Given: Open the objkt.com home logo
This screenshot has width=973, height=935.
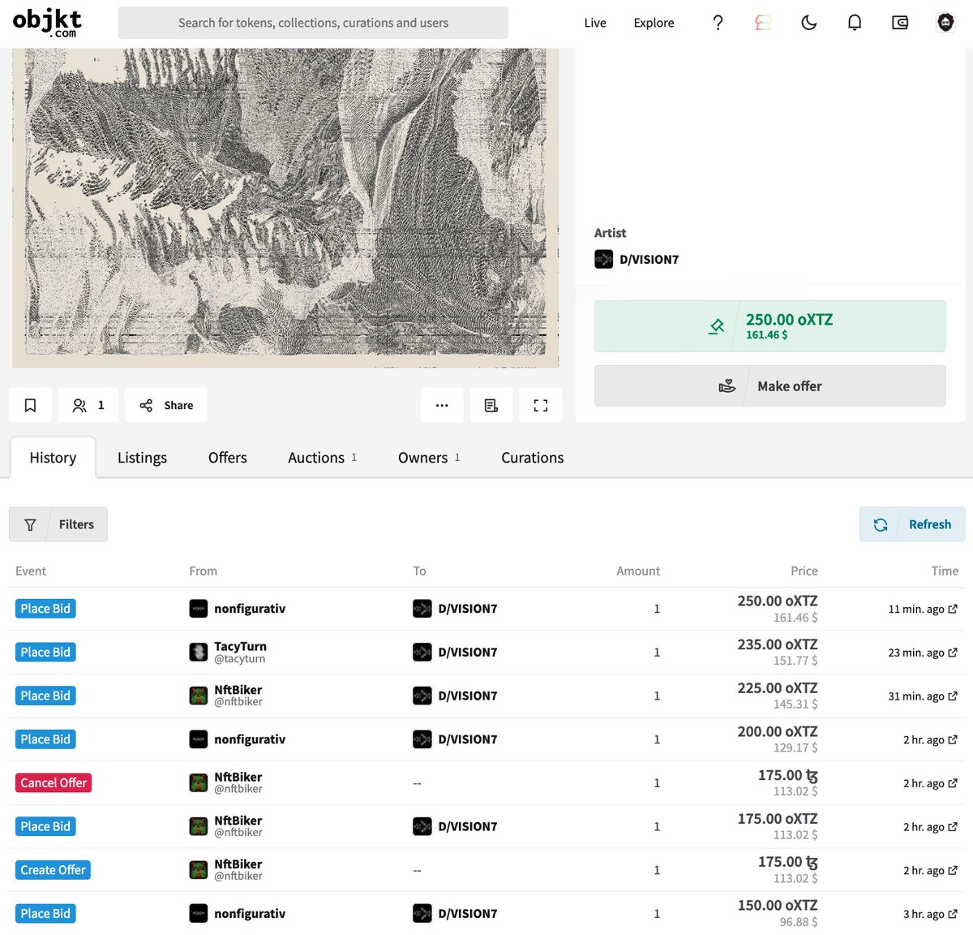Looking at the screenshot, I should point(47,23).
